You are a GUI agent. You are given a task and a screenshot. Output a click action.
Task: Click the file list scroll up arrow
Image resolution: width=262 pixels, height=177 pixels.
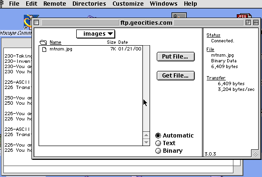[146, 135]
